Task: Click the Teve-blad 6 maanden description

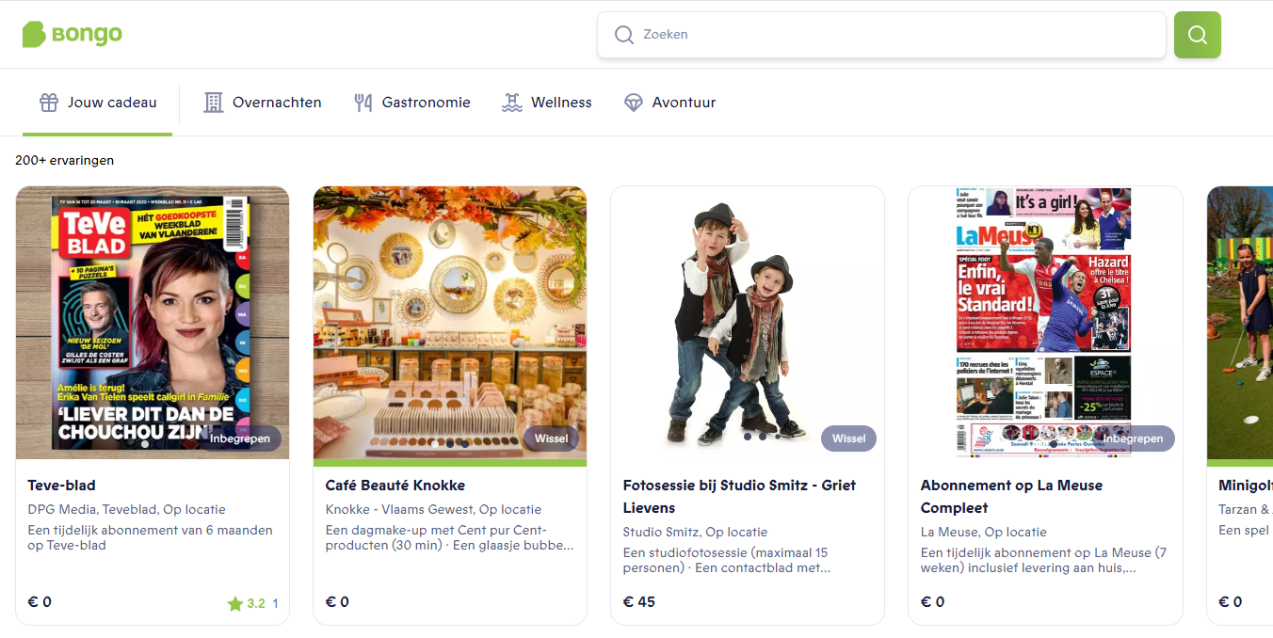Action: click(151, 538)
